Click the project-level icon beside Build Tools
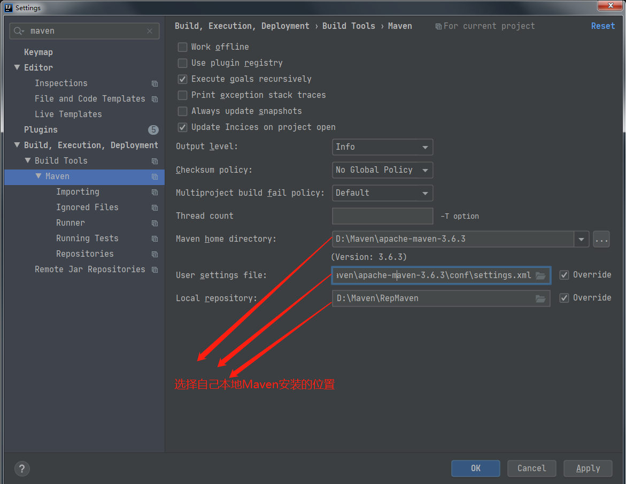Screen dimensions: 626x484 pyautogui.click(x=154, y=161)
